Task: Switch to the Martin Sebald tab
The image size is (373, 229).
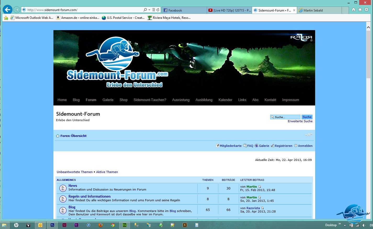Action: 319,10
